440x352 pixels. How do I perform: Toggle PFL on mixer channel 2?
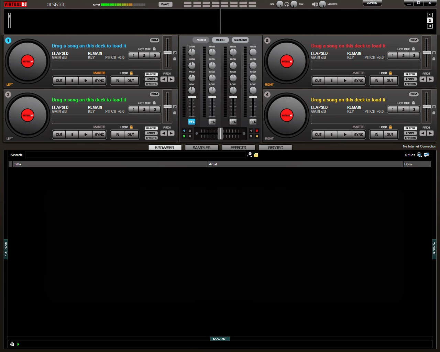(212, 121)
